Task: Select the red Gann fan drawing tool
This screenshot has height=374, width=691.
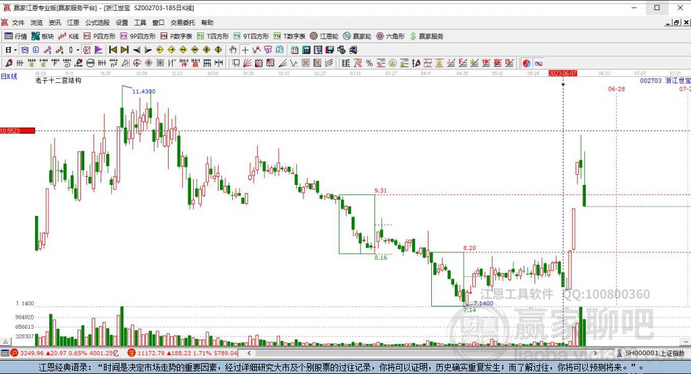Action: click(248, 63)
